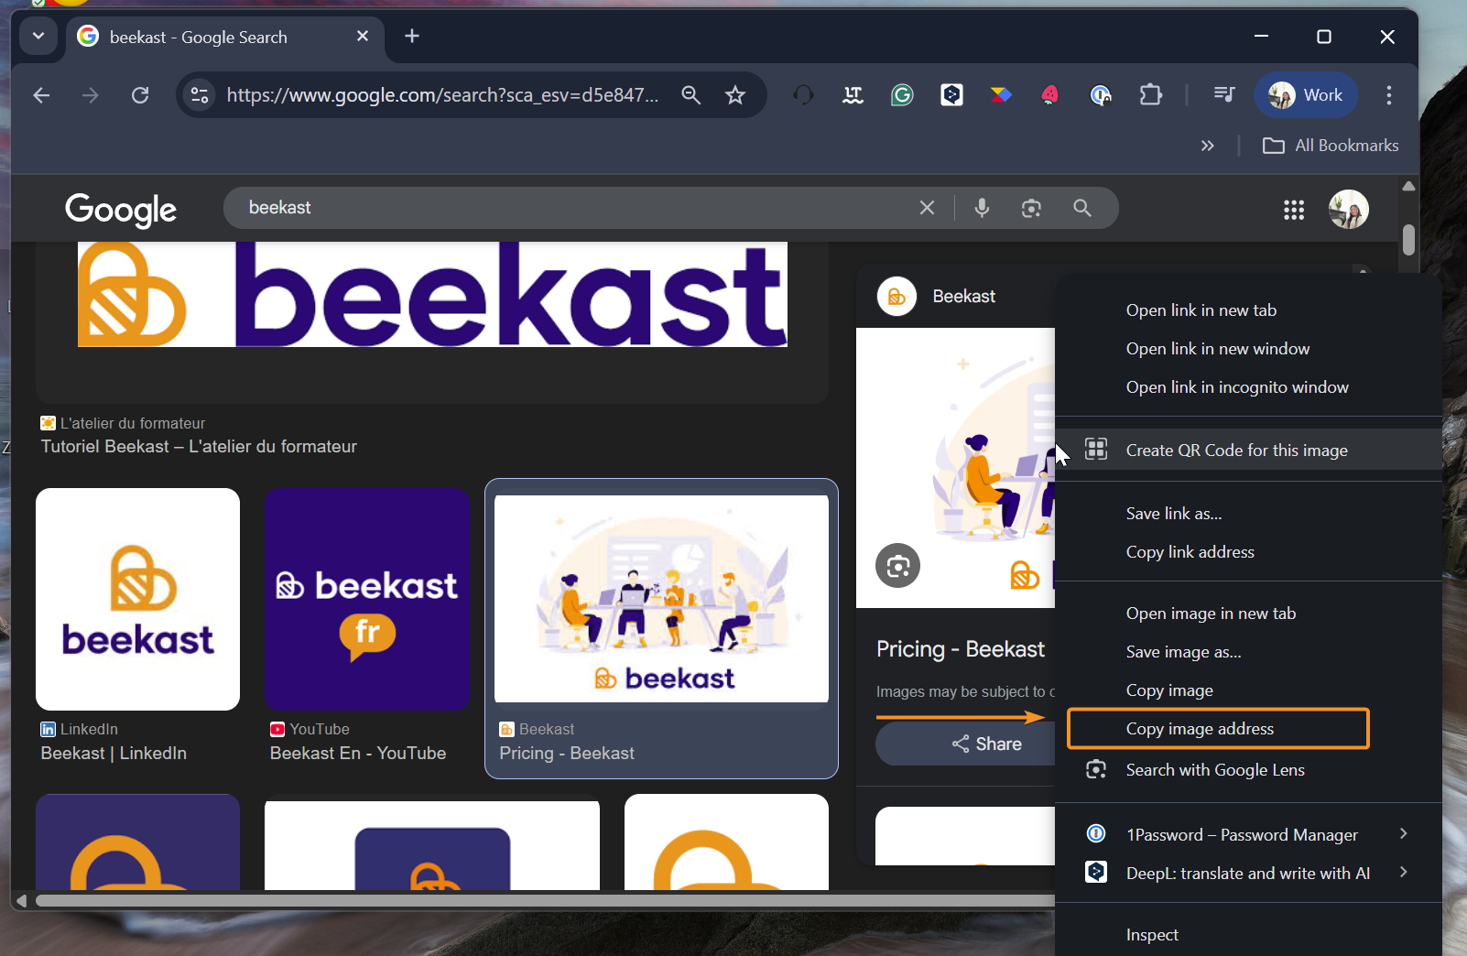Close the beekast Google Search tab
The width and height of the screenshot is (1467, 956).
click(363, 37)
